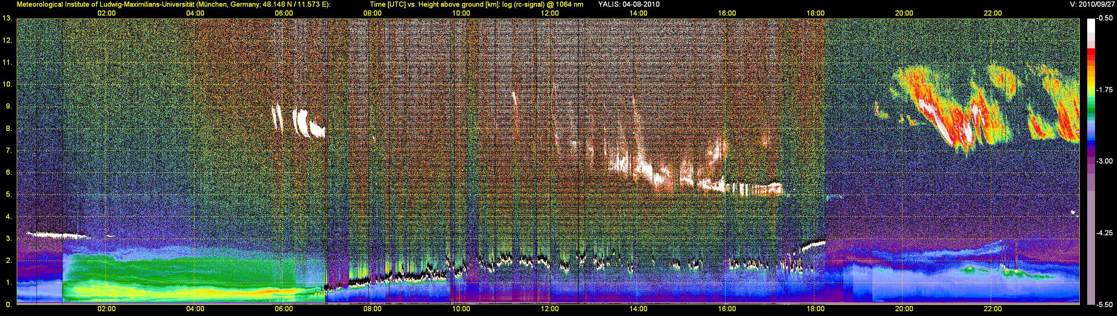Pick the 5. km height axis label
1117x316 pixels.
point(9,194)
